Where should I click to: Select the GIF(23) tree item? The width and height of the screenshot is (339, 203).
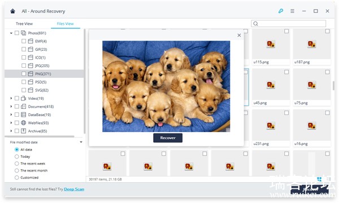(41, 49)
